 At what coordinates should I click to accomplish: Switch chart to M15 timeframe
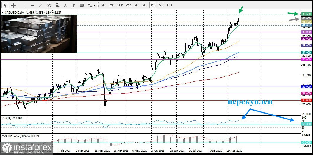click(x=120, y=5)
